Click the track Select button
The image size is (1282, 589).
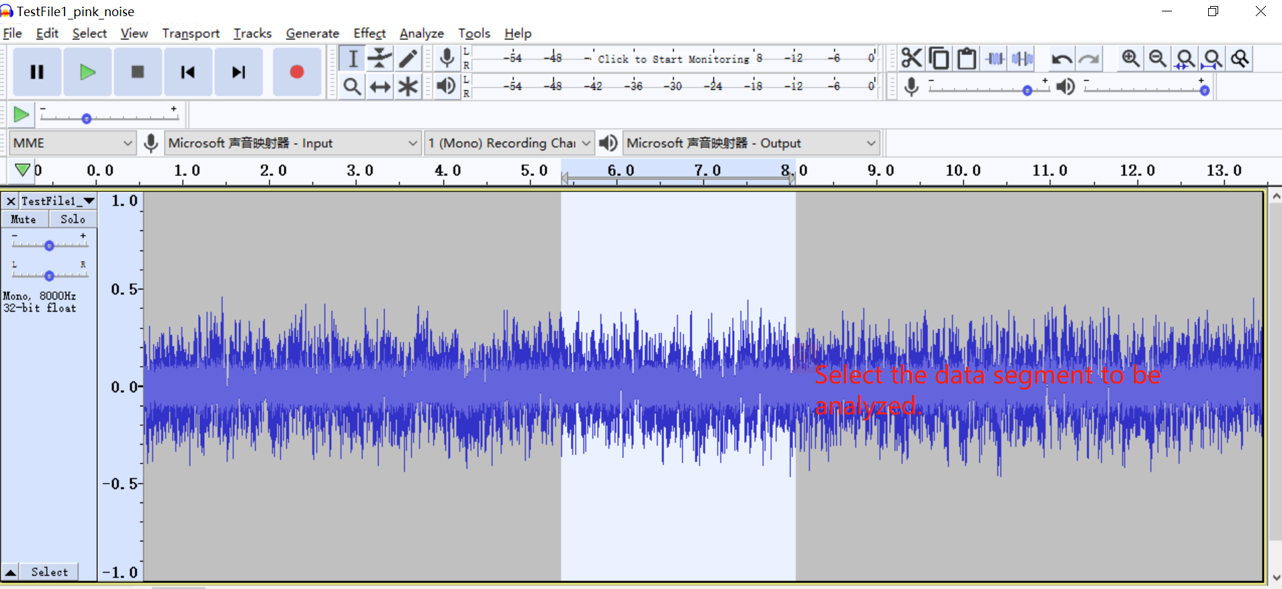pos(49,572)
